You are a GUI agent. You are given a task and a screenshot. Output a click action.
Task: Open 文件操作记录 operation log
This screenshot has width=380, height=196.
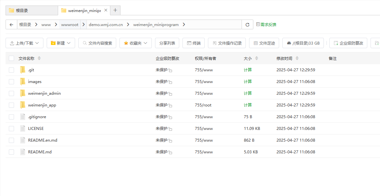pos(227,43)
